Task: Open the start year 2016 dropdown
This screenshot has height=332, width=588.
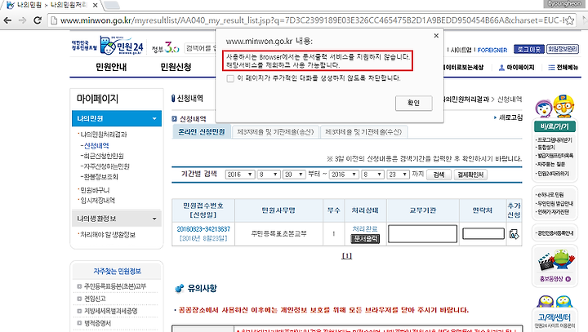Action: click(x=240, y=175)
